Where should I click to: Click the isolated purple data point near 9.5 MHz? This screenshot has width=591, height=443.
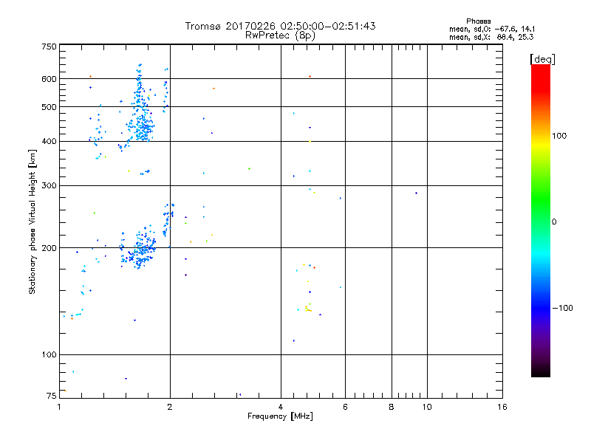[x=416, y=193]
